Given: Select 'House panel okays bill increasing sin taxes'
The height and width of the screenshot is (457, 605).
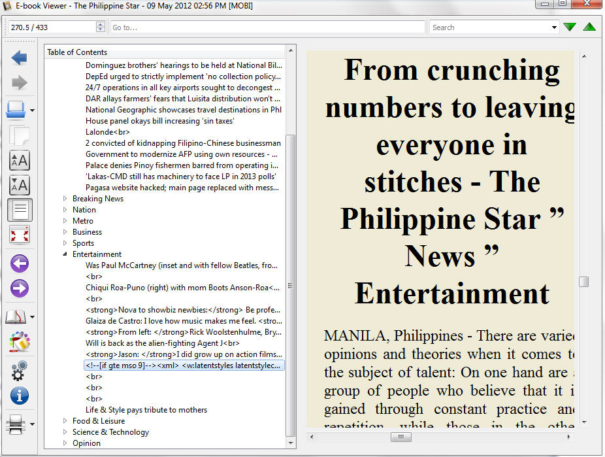Looking at the screenshot, I should tap(159, 121).
